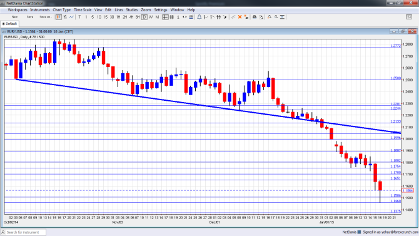Screen dimensions: 419x236
Task: Open the Help menu
Action: (191, 10)
